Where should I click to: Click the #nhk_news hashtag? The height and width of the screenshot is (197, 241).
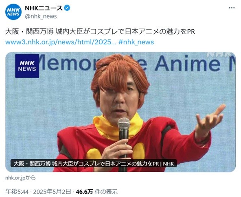click(x=136, y=42)
